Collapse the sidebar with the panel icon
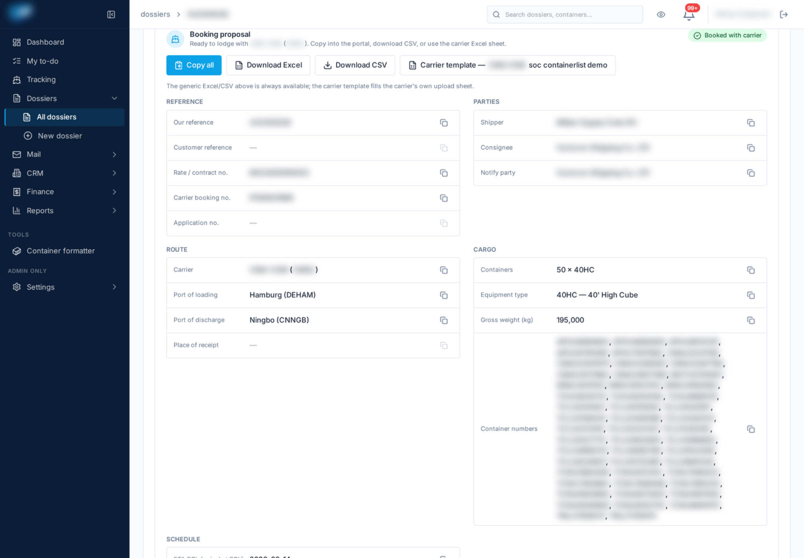804x558 pixels. click(x=111, y=15)
